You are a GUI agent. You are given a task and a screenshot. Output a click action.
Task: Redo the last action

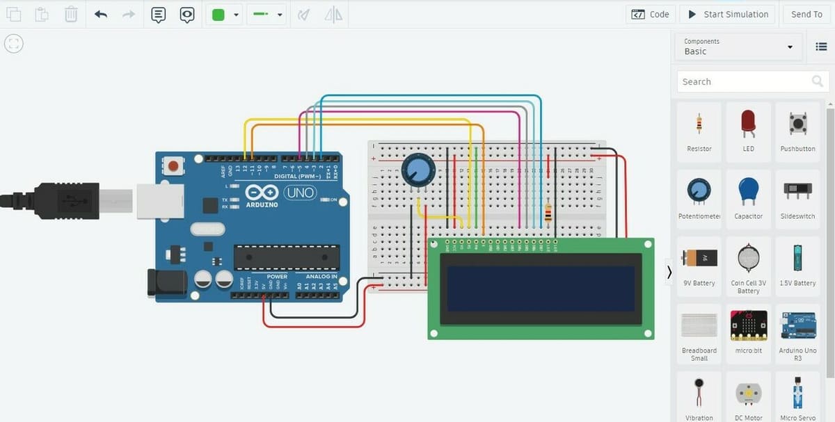click(129, 14)
